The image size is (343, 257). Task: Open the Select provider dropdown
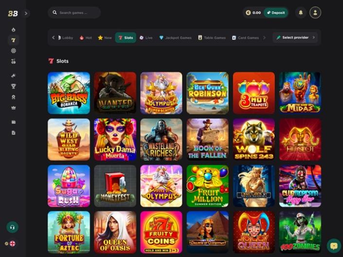coord(295,37)
